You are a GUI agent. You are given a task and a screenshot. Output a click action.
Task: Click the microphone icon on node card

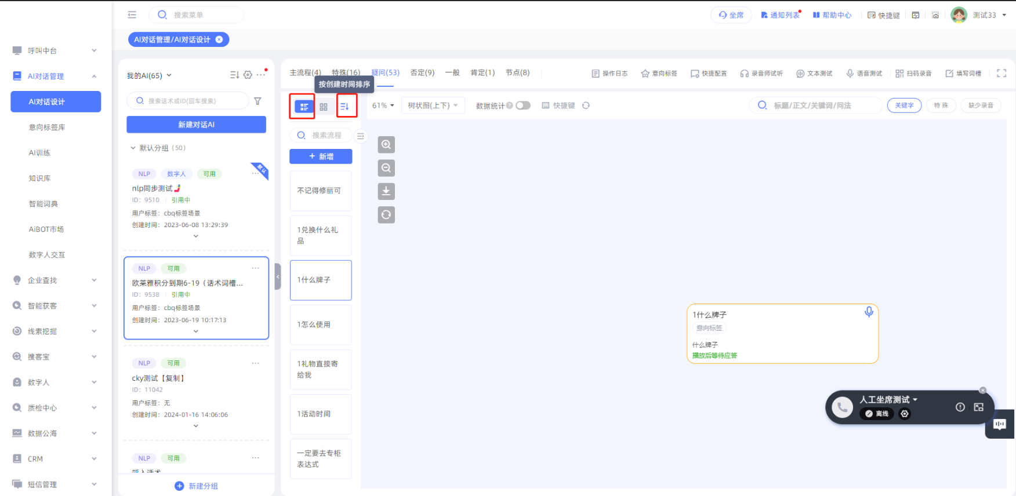[x=869, y=312]
